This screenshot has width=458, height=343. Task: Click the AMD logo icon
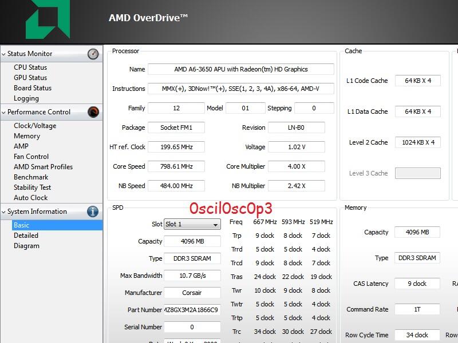coord(48,19)
